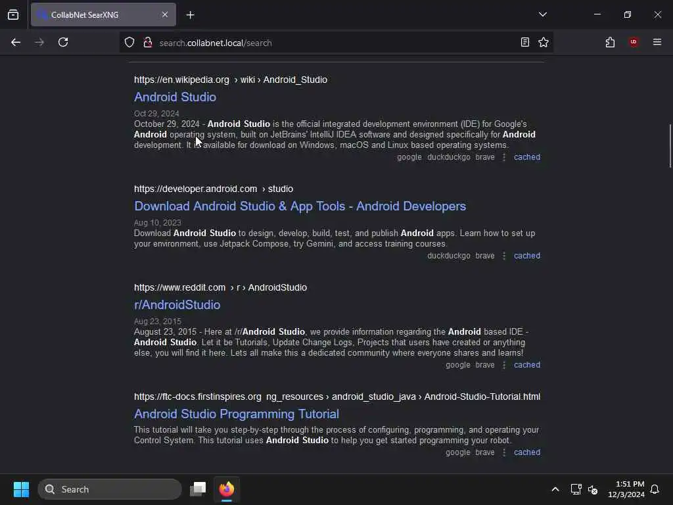
Task: Click 'google' engine label on Wikipedia result
Action: point(409,157)
